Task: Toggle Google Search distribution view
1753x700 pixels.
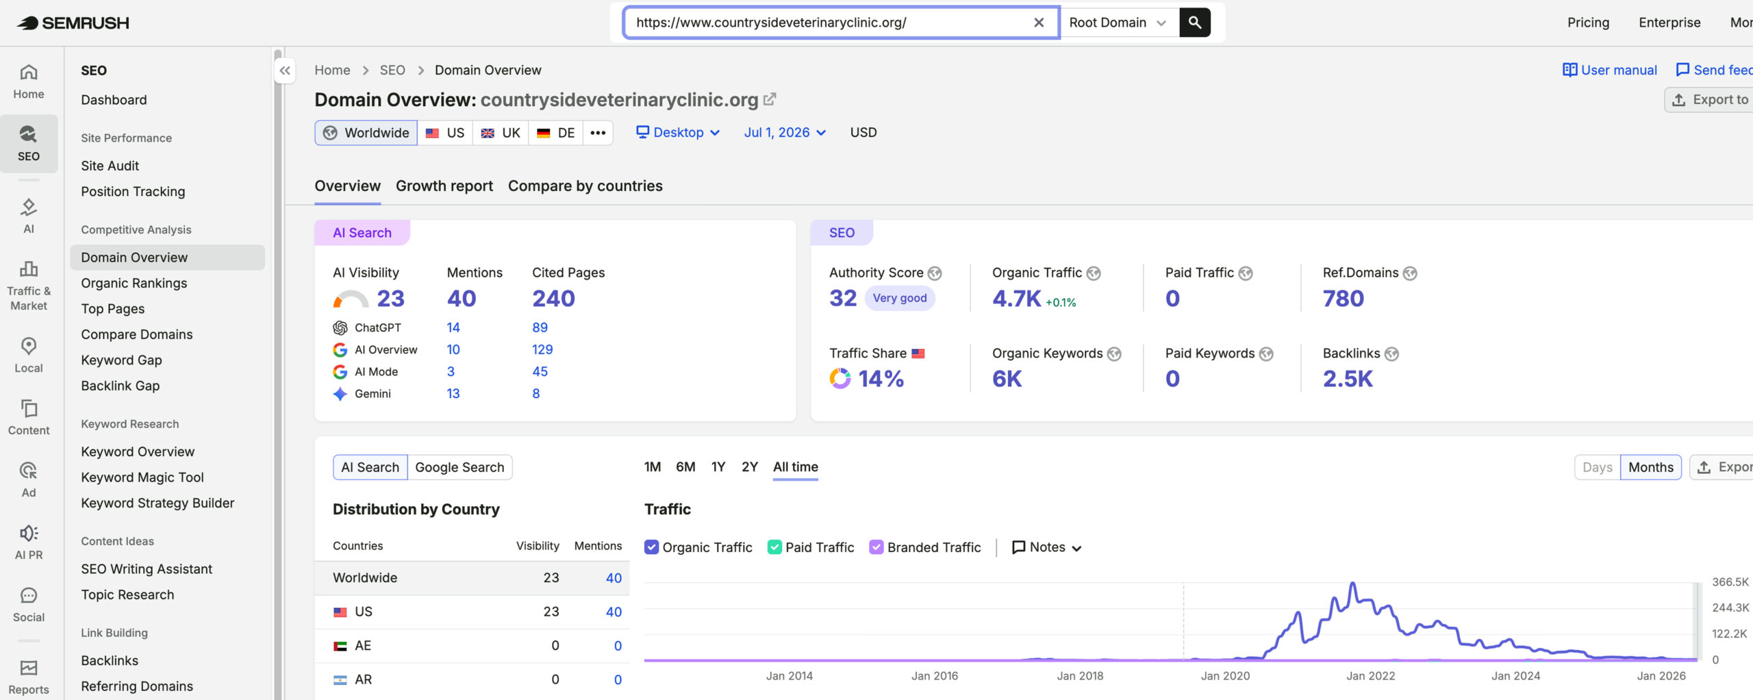Action: point(459,467)
